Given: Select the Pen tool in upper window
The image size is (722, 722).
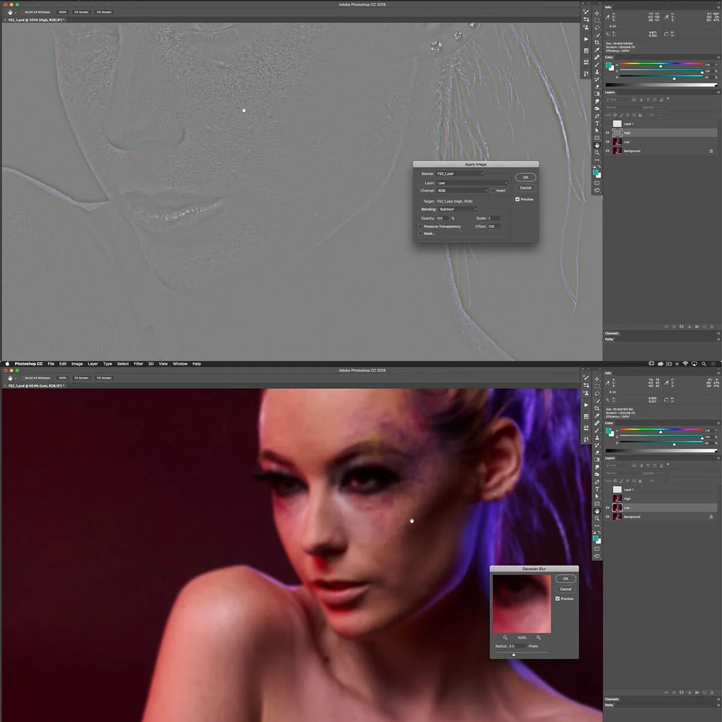Looking at the screenshot, I should click(597, 116).
